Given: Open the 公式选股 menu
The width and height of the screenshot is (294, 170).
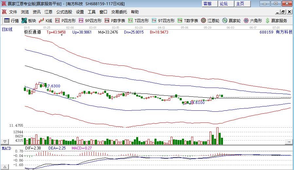Looking at the screenshot, I should click(64, 12).
